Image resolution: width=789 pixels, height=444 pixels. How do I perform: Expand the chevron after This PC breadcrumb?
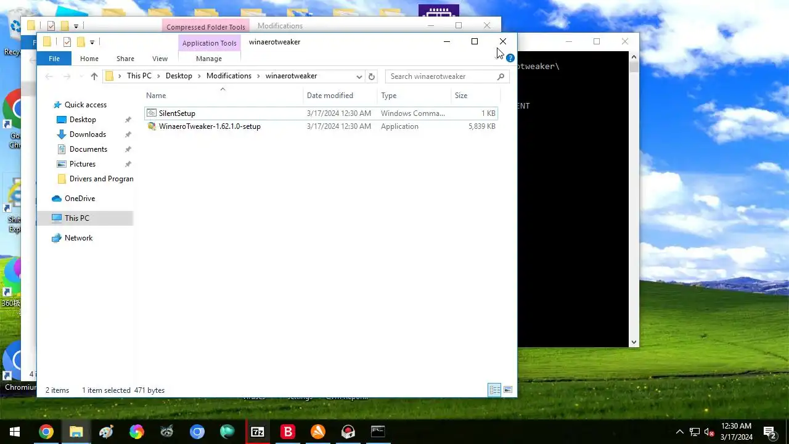[158, 76]
